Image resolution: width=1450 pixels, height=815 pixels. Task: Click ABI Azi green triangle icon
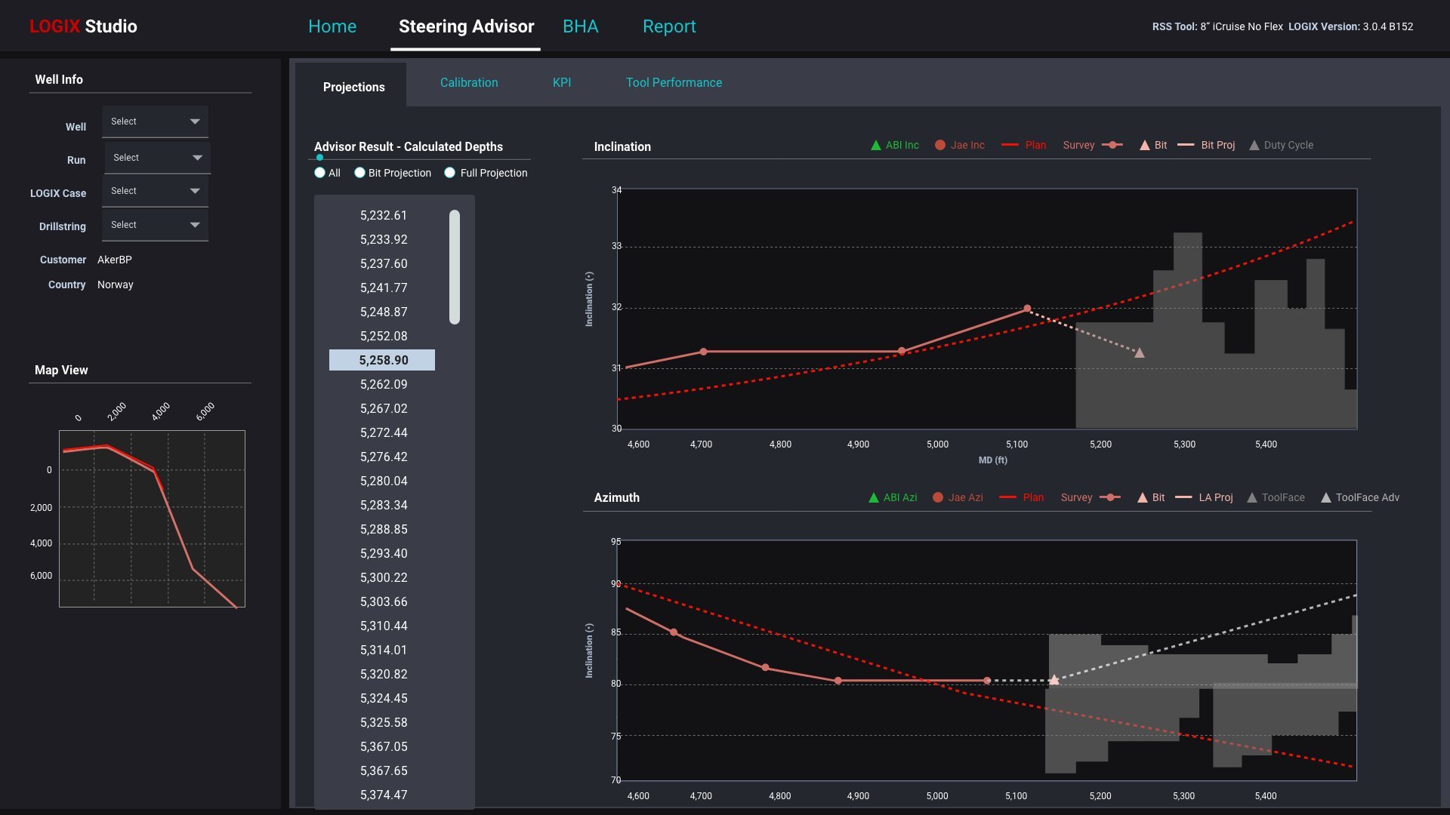[873, 498]
